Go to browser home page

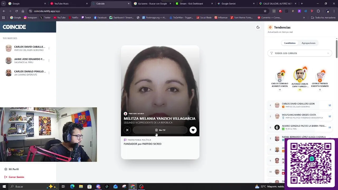coord(23,11)
